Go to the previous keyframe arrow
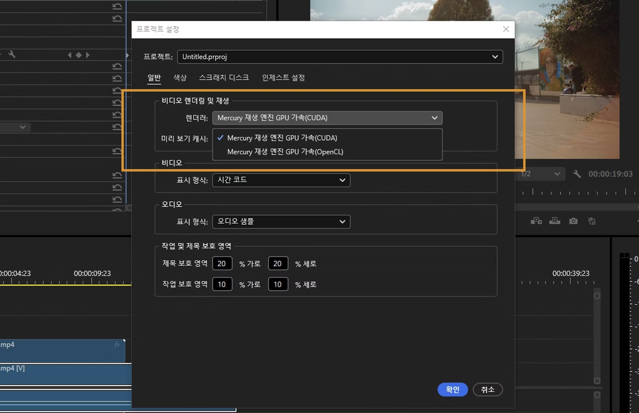Screen dimensions: 639x413 pos(69,55)
